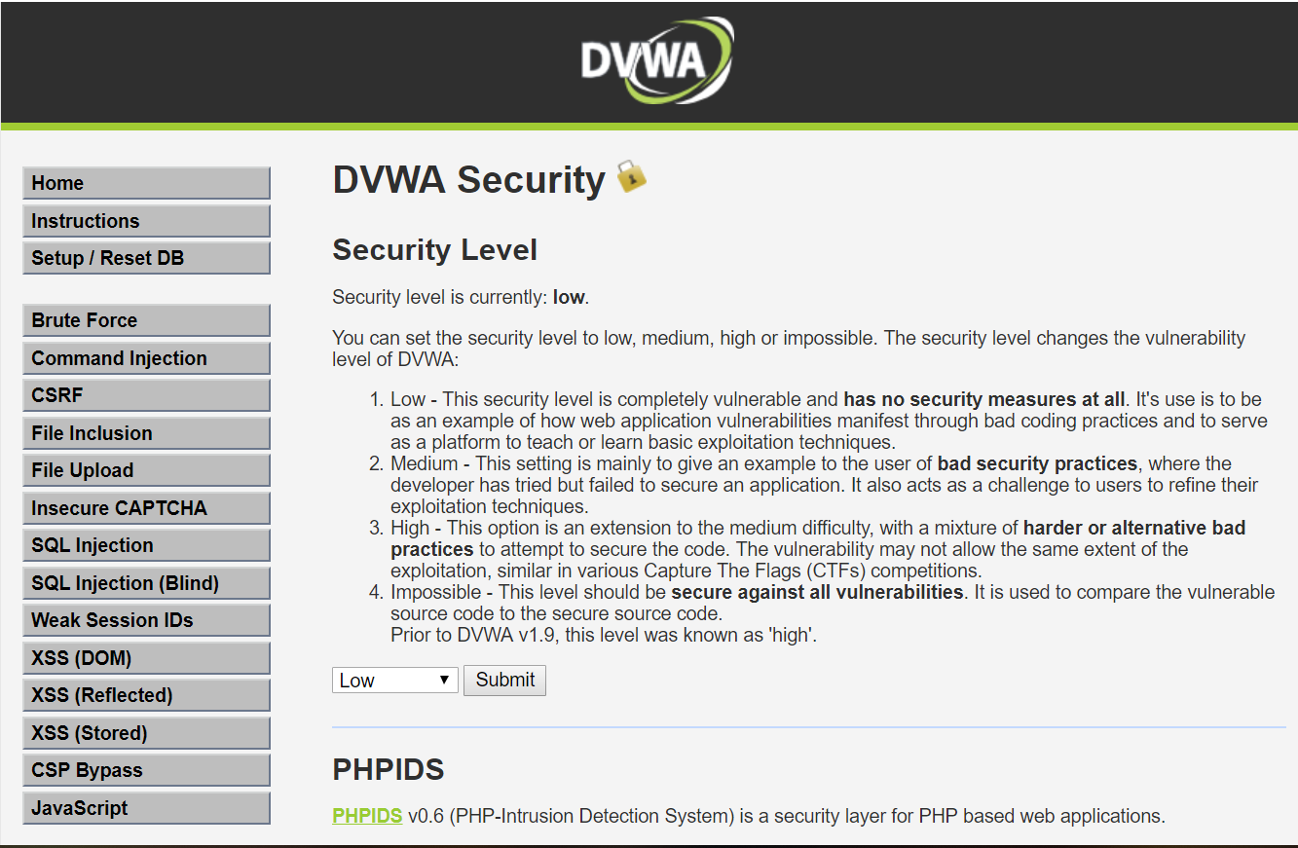Open the Weak Session IDs module
The image size is (1298, 848).
pos(145,619)
